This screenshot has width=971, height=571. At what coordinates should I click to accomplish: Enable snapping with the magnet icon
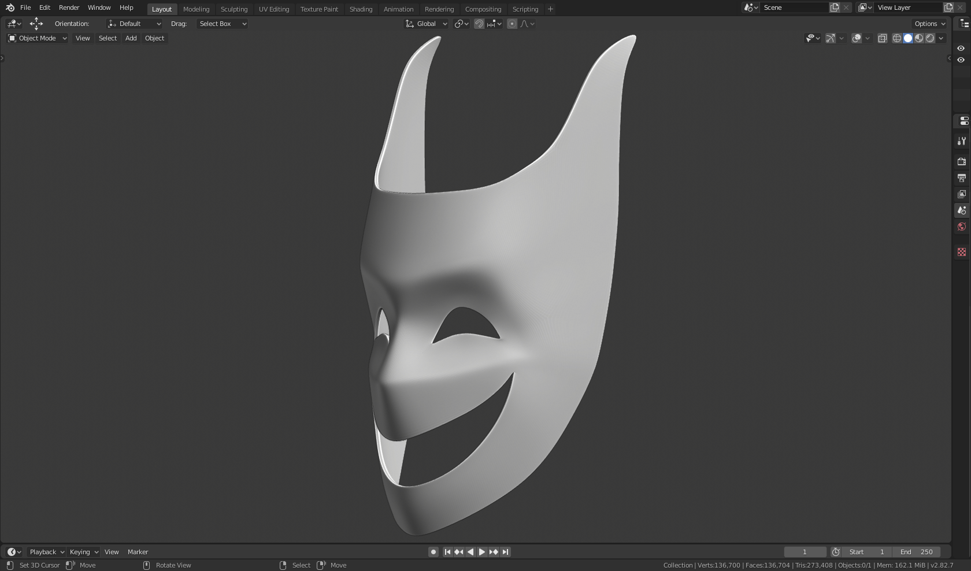479,24
